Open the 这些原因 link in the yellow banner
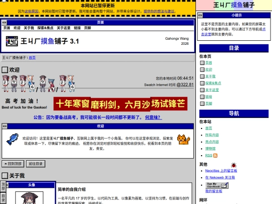This screenshot has width=272, height=204. pos(31,11)
